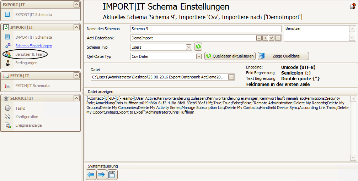The image size is (358, 181).
Task: Collapse the SERVICE|IT panel
Action: [x=76, y=98]
